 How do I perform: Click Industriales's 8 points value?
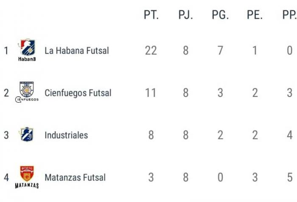coord(151,135)
